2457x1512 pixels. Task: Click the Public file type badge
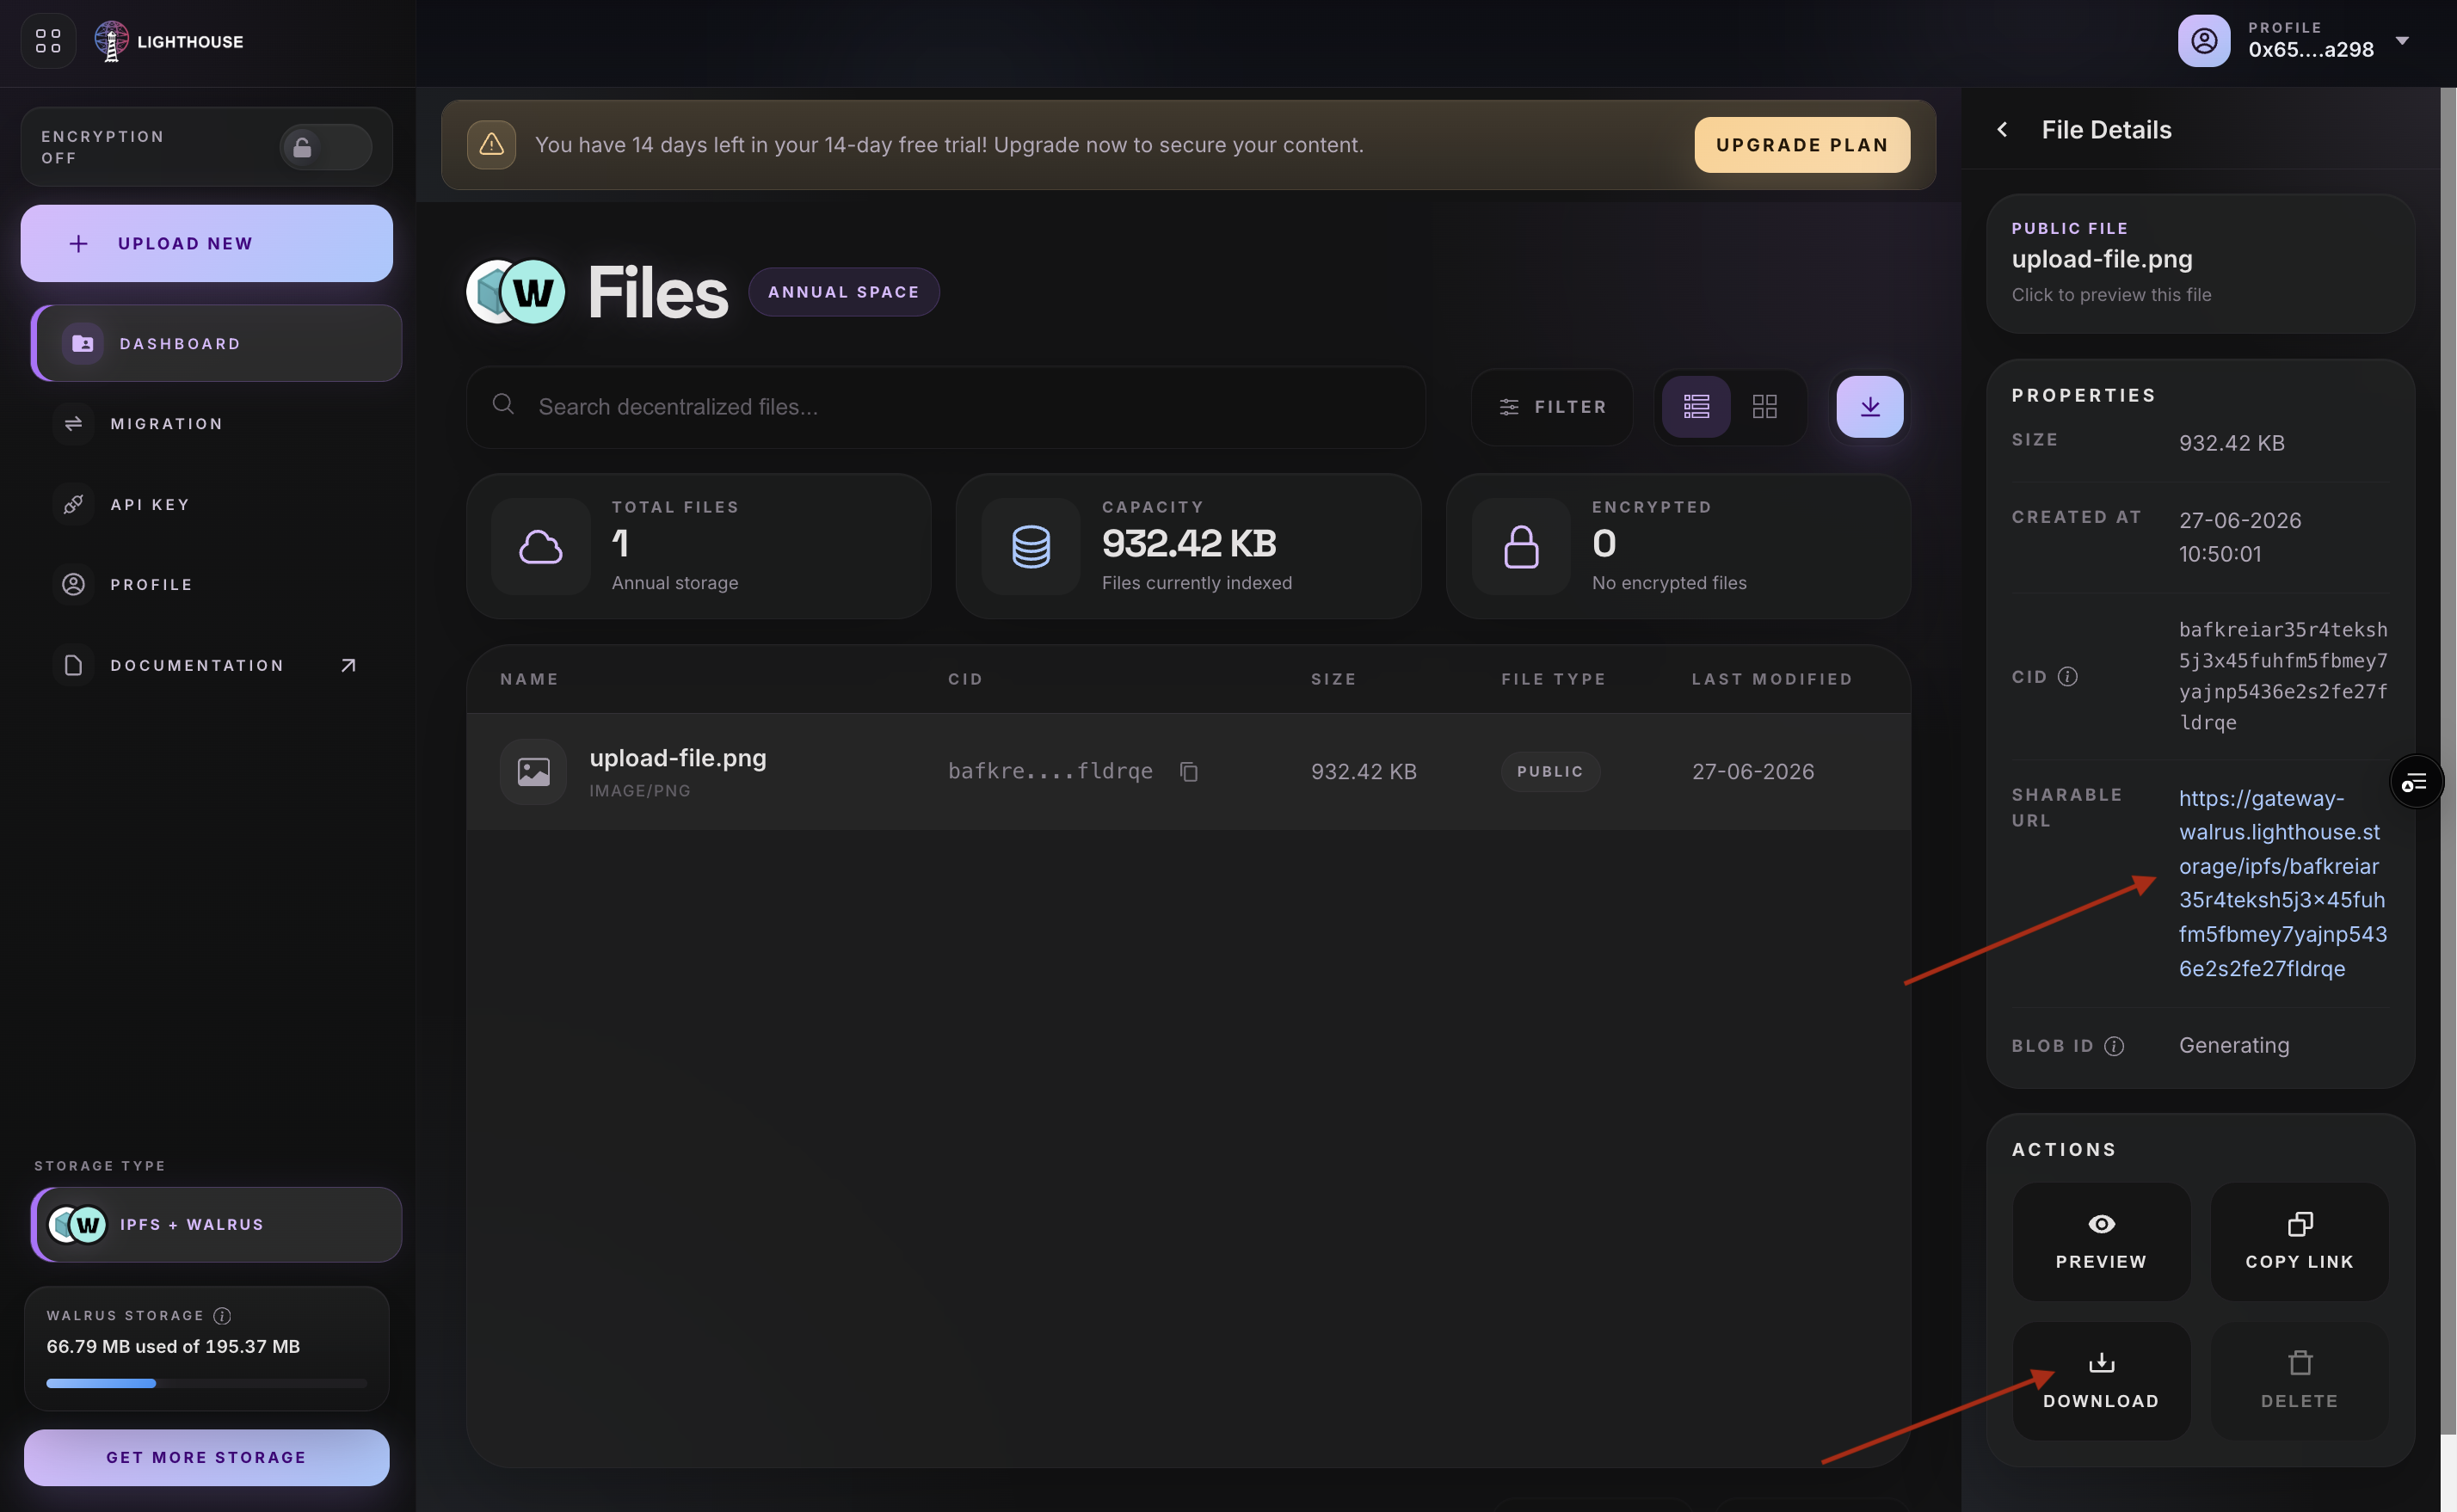tap(1550, 772)
